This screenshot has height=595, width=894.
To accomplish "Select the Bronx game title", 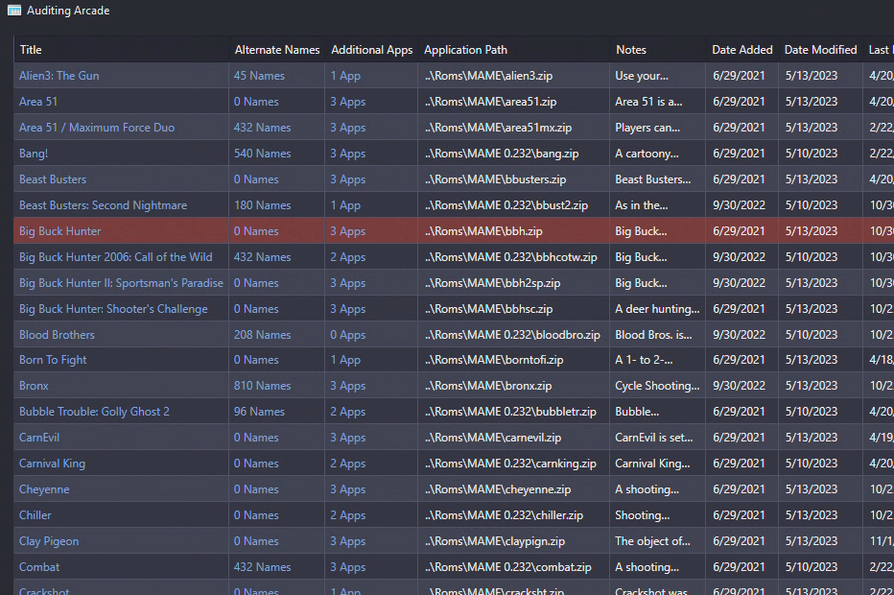I will 34,386.
